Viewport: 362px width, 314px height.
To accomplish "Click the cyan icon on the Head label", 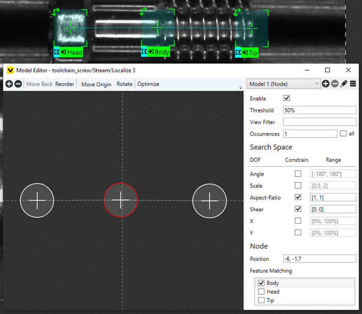I will click(x=57, y=52).
